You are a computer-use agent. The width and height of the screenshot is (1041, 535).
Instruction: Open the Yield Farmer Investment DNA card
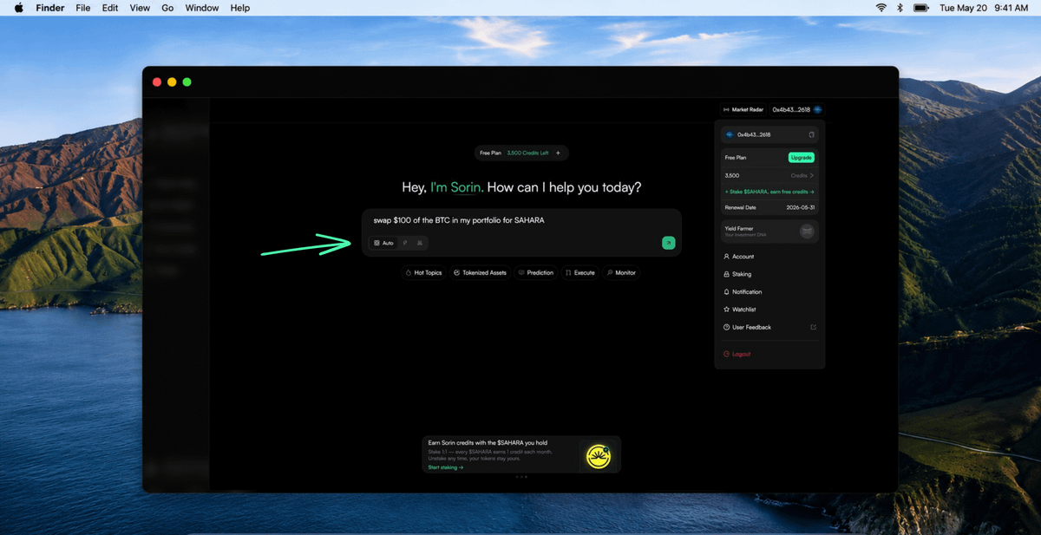click(x=769, y=231)
